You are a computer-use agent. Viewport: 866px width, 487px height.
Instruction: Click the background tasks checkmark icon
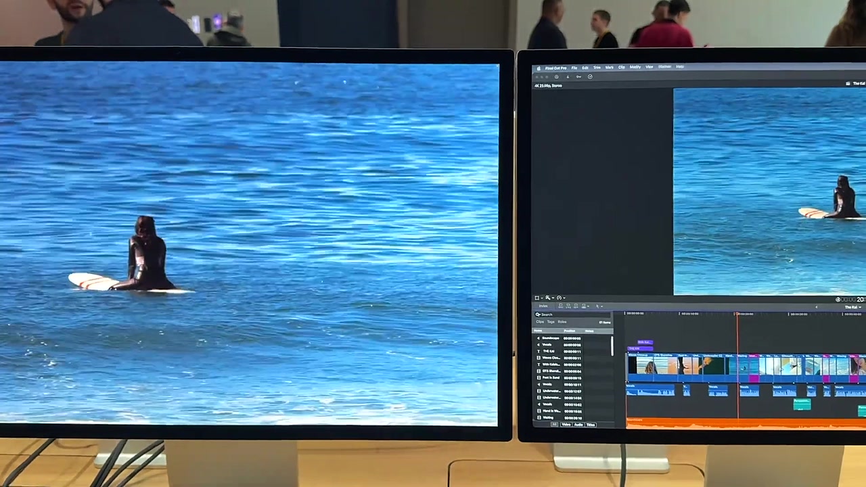coord(590,76)
